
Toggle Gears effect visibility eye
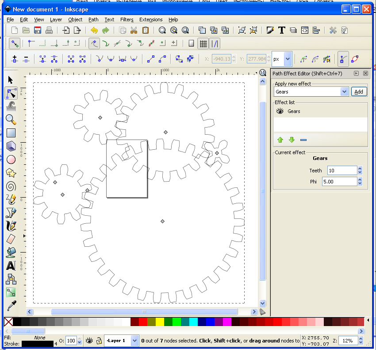(x=280, y=111)
